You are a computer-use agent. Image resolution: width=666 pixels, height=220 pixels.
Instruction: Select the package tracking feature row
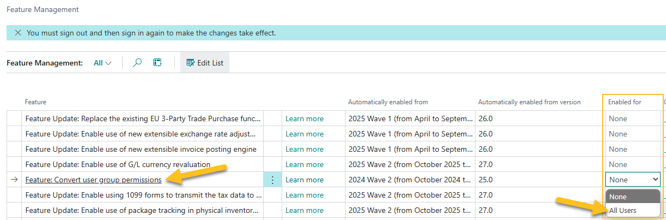coord(143,210)
